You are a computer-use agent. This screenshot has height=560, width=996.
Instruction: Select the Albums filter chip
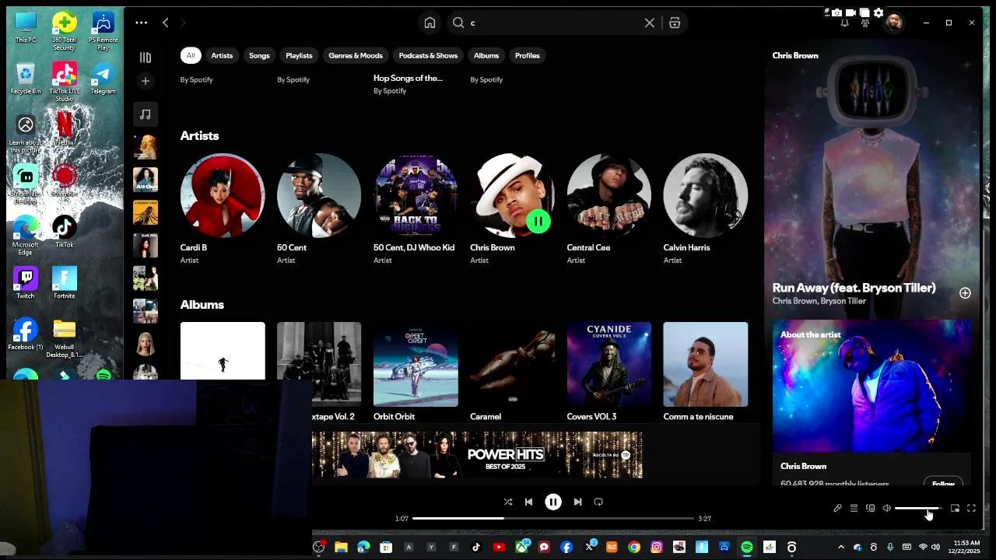(486, 55)
